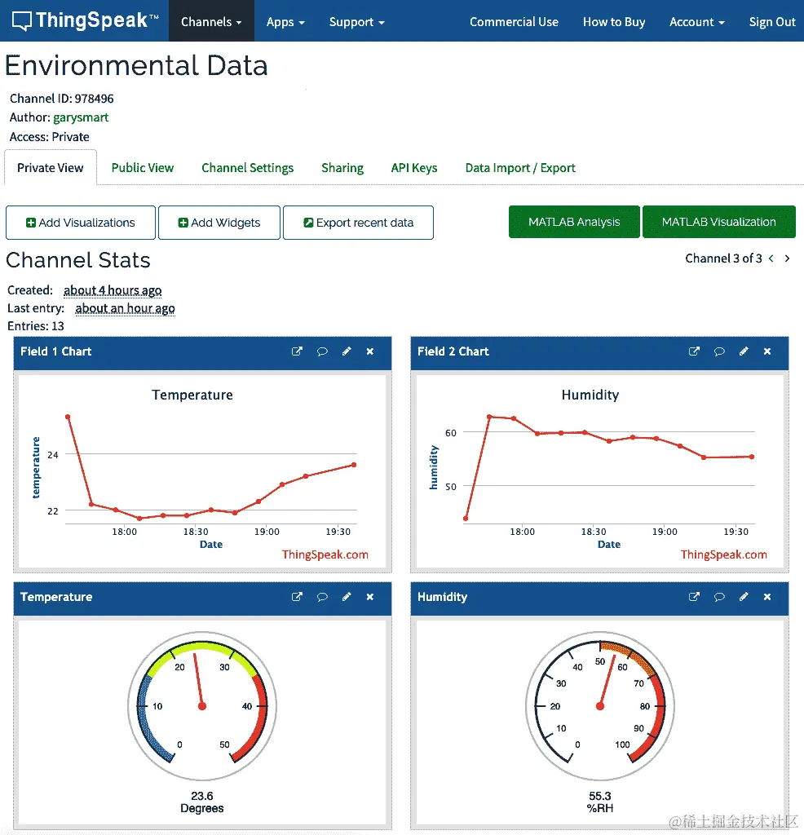Edit the Humidity gauge widget settings
This screenshot has width=804, height=835.
tap(744, 597)
